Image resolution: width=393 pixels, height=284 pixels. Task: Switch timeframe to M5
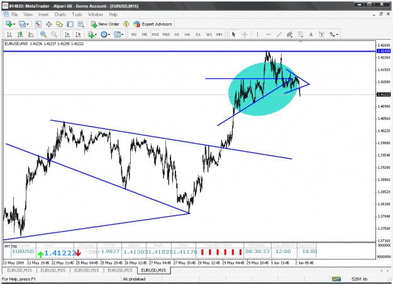[145, 35]
